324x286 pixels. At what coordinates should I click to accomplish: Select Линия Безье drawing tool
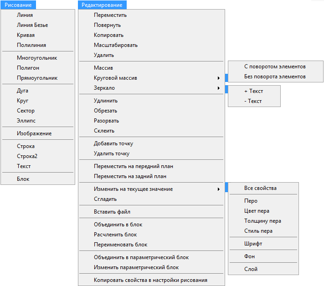(32, 25)
